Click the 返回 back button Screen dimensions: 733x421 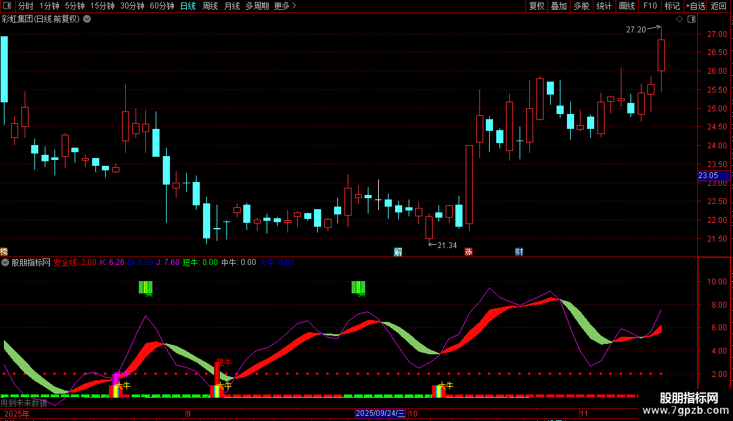pos(719,6)
